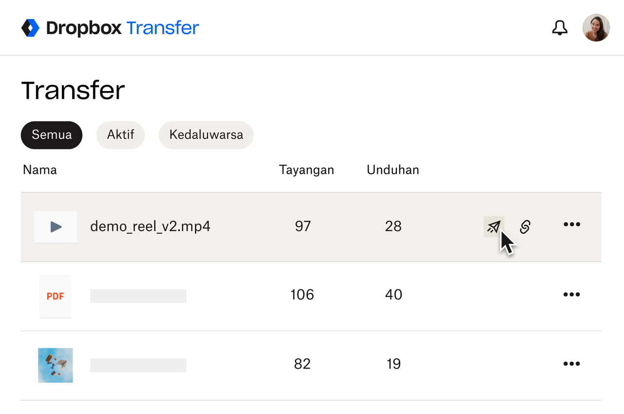The width and height of the screenshot is (624, 414).
Task: Select the Semua filter chip
Action: pos(51,135)
